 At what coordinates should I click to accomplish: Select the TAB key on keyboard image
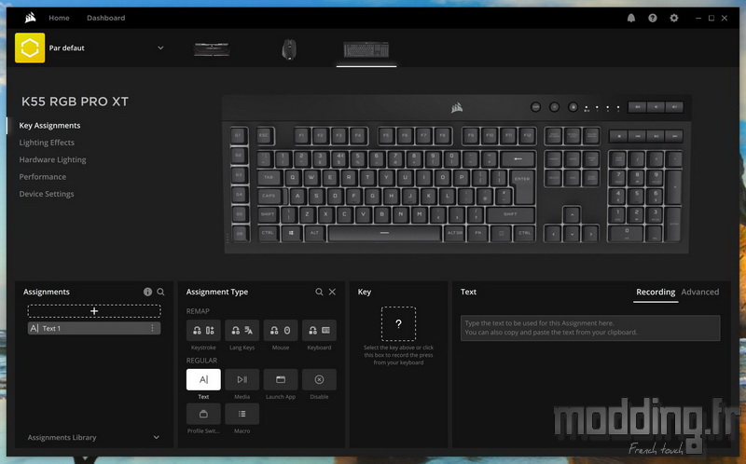click(269, 177)
